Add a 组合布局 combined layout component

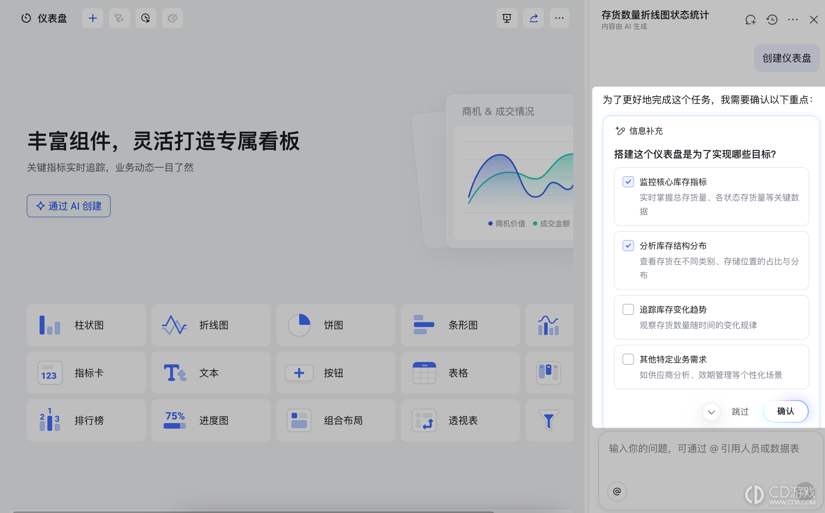click(x=336, y=420)
